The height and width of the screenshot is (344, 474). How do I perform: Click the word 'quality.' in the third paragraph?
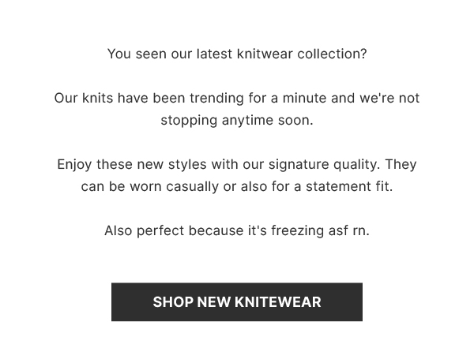click(x=357, y=165)
